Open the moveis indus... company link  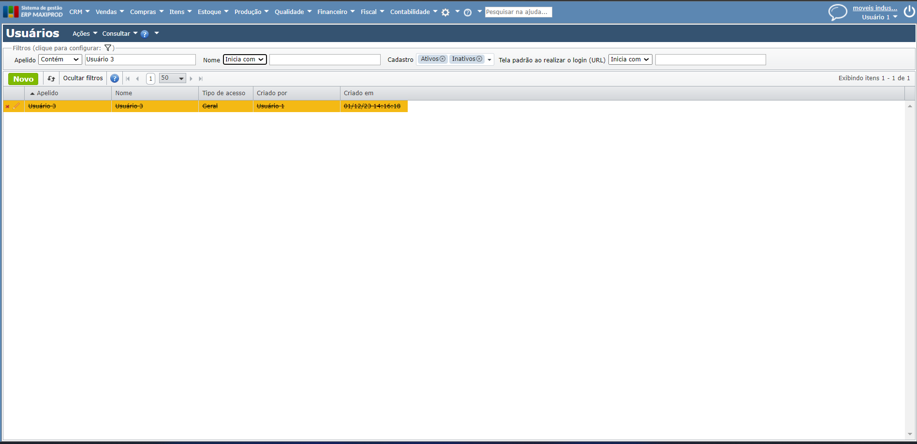click(x=875, y=8)
